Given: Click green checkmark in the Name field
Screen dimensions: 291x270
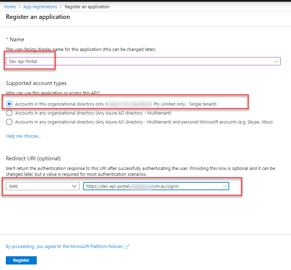Looking at the screenshot, I should click(x=277, y=61).
